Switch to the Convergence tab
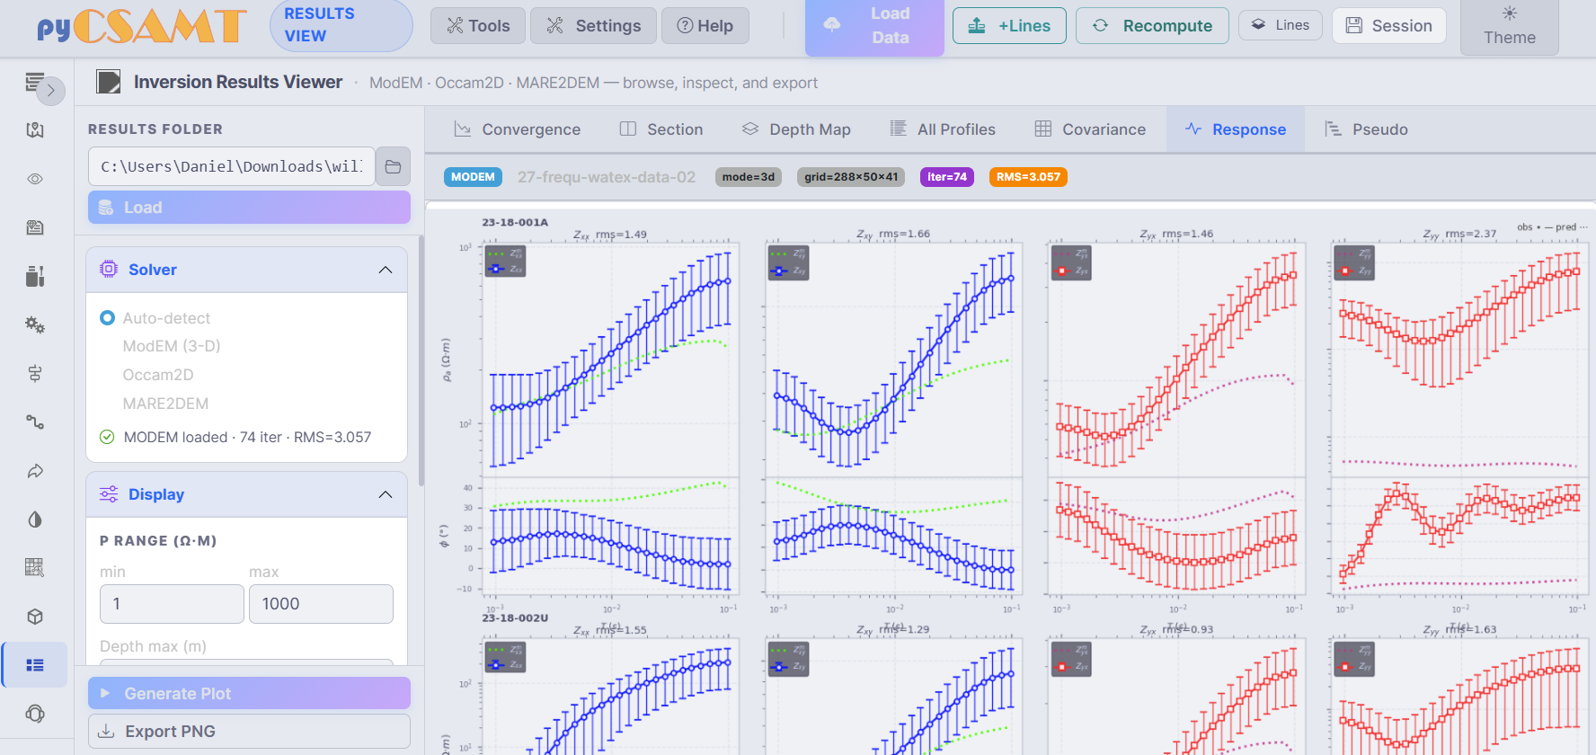 [x=518, y=129]
